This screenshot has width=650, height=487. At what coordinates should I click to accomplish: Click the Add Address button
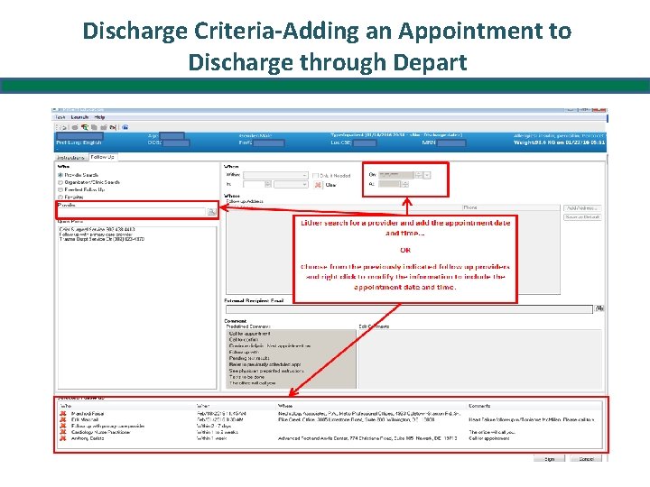click(582, 208)
